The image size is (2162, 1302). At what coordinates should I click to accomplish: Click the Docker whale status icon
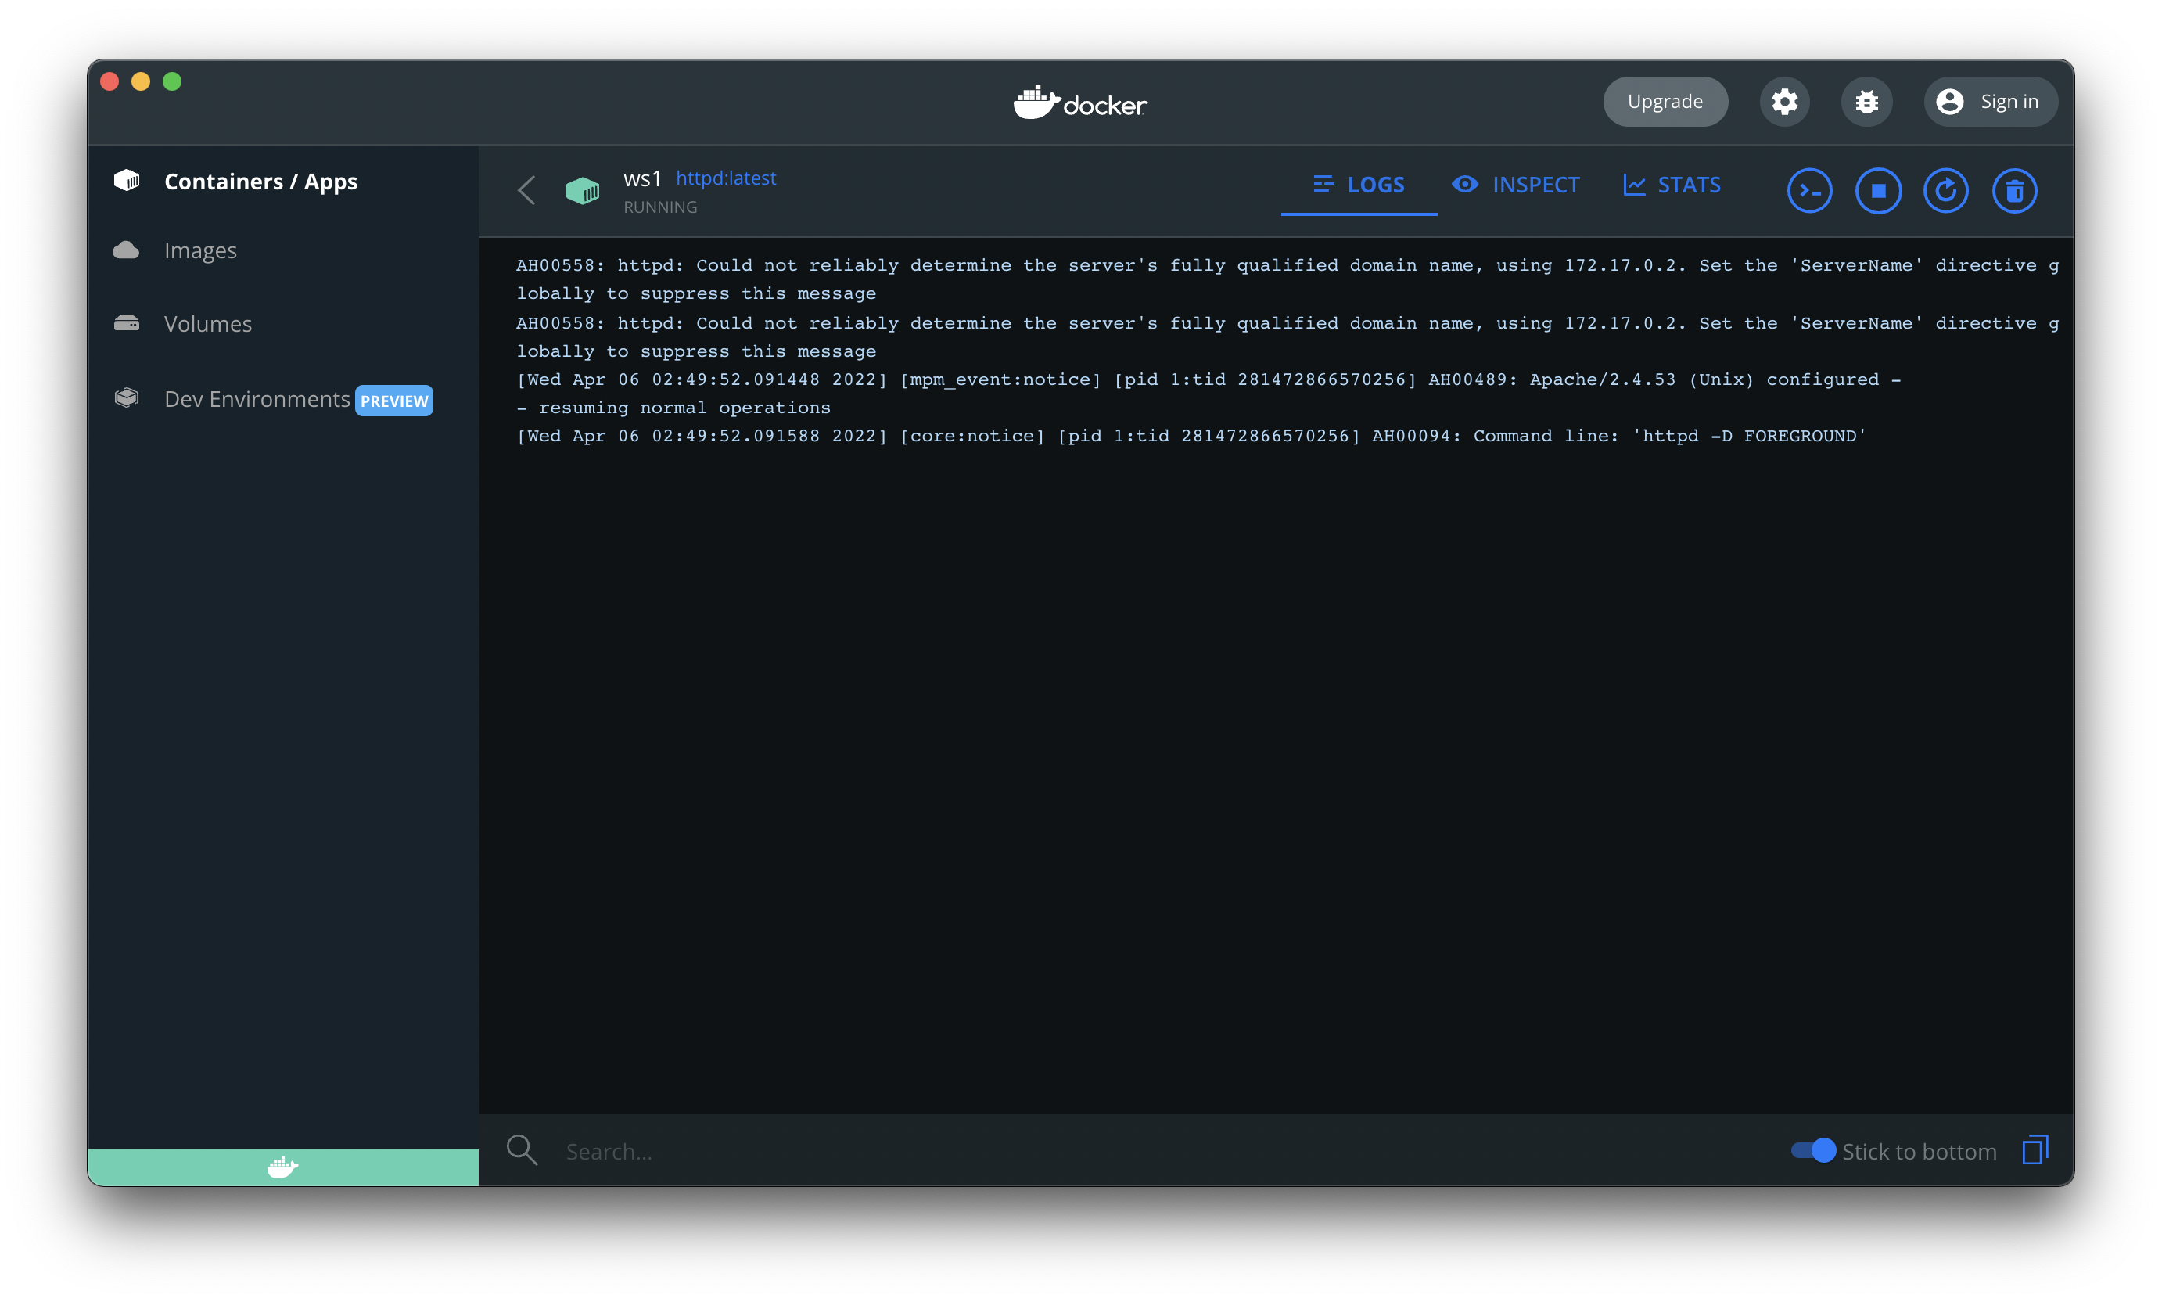point(282,1167)
